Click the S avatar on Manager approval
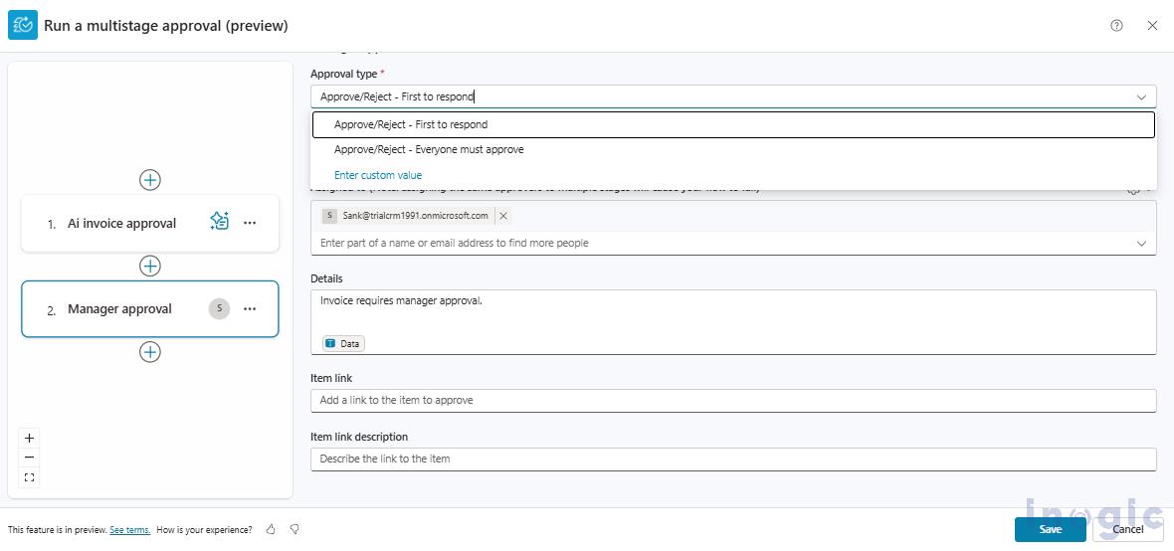This screenshot has height=551, width=1174. 219,308
